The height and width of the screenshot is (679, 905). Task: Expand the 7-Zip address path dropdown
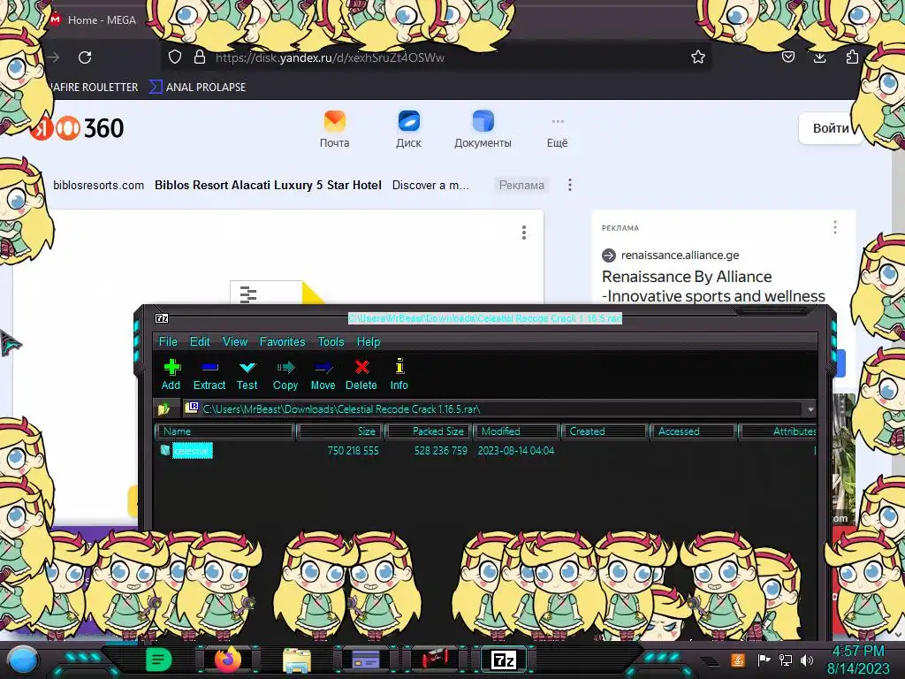[810, 408]
